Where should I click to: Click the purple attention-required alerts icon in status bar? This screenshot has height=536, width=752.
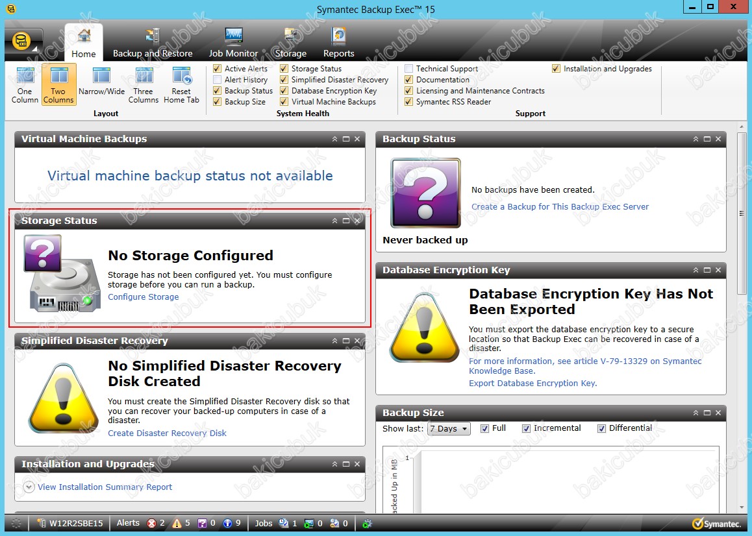pyautogui.click(x=203, y=524)
